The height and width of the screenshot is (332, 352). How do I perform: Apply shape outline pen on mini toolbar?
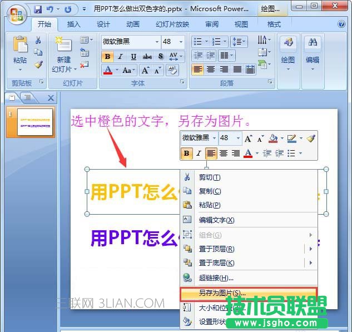(291, 138)
